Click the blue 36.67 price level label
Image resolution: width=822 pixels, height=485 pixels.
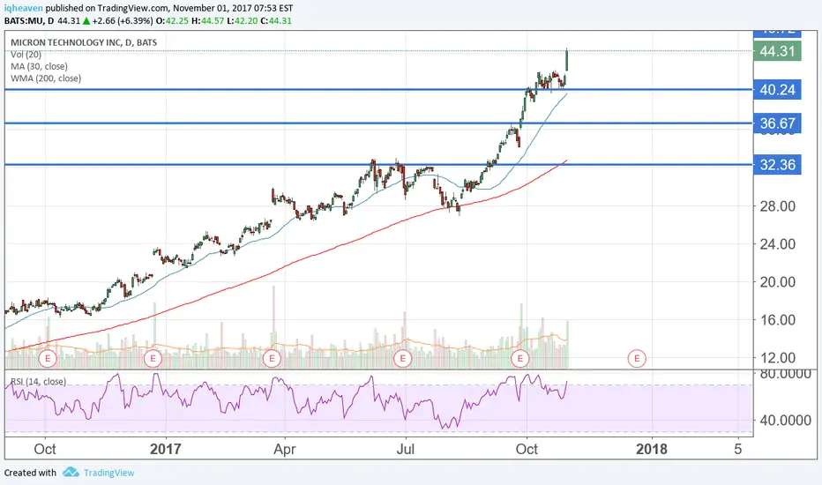click(x=777, y=123)
